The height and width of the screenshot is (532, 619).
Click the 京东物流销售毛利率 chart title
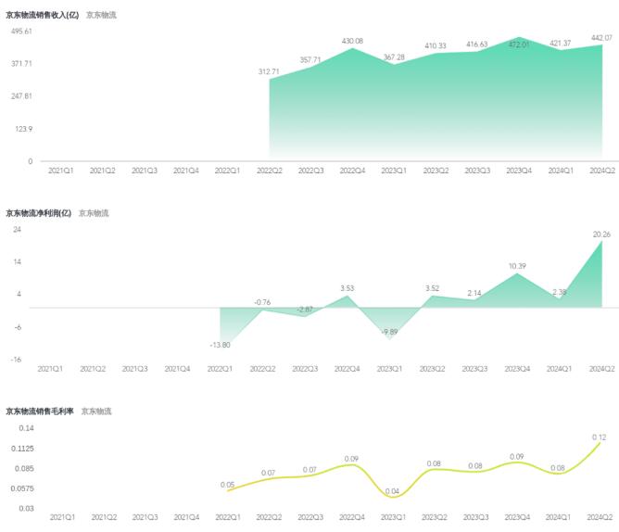pos(40,411)
